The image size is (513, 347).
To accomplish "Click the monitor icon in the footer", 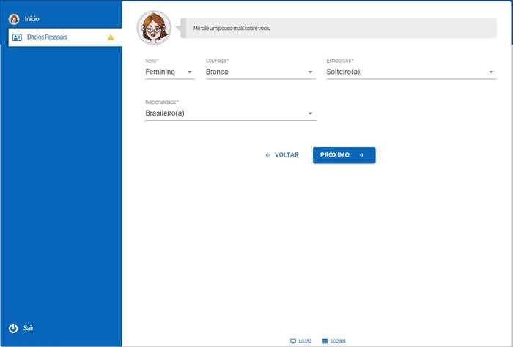I will (293, 341).
